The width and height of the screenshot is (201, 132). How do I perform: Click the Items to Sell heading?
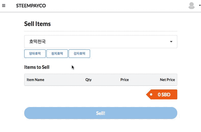[37, 67]
